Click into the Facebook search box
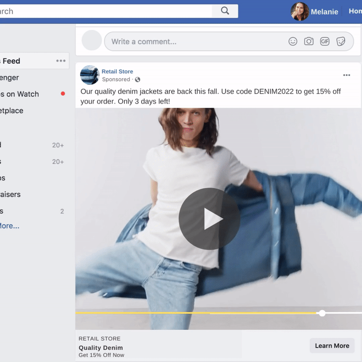 pyautogui.click(x=106, y=11)
